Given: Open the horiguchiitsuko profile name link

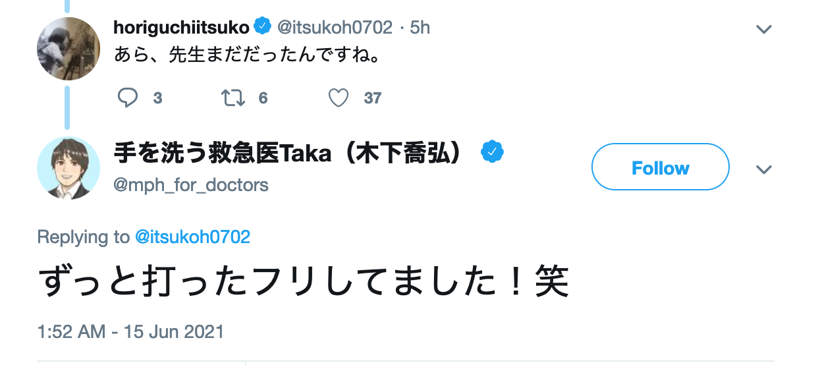Looking at the screenshot, I should (181, 28).
